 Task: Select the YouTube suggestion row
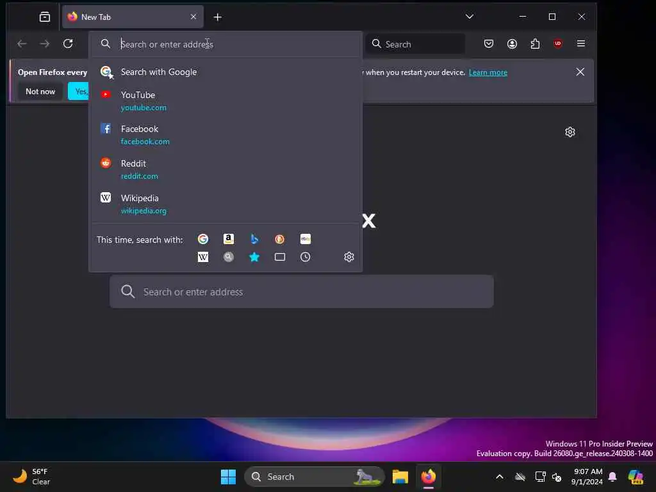click(225, 101)
